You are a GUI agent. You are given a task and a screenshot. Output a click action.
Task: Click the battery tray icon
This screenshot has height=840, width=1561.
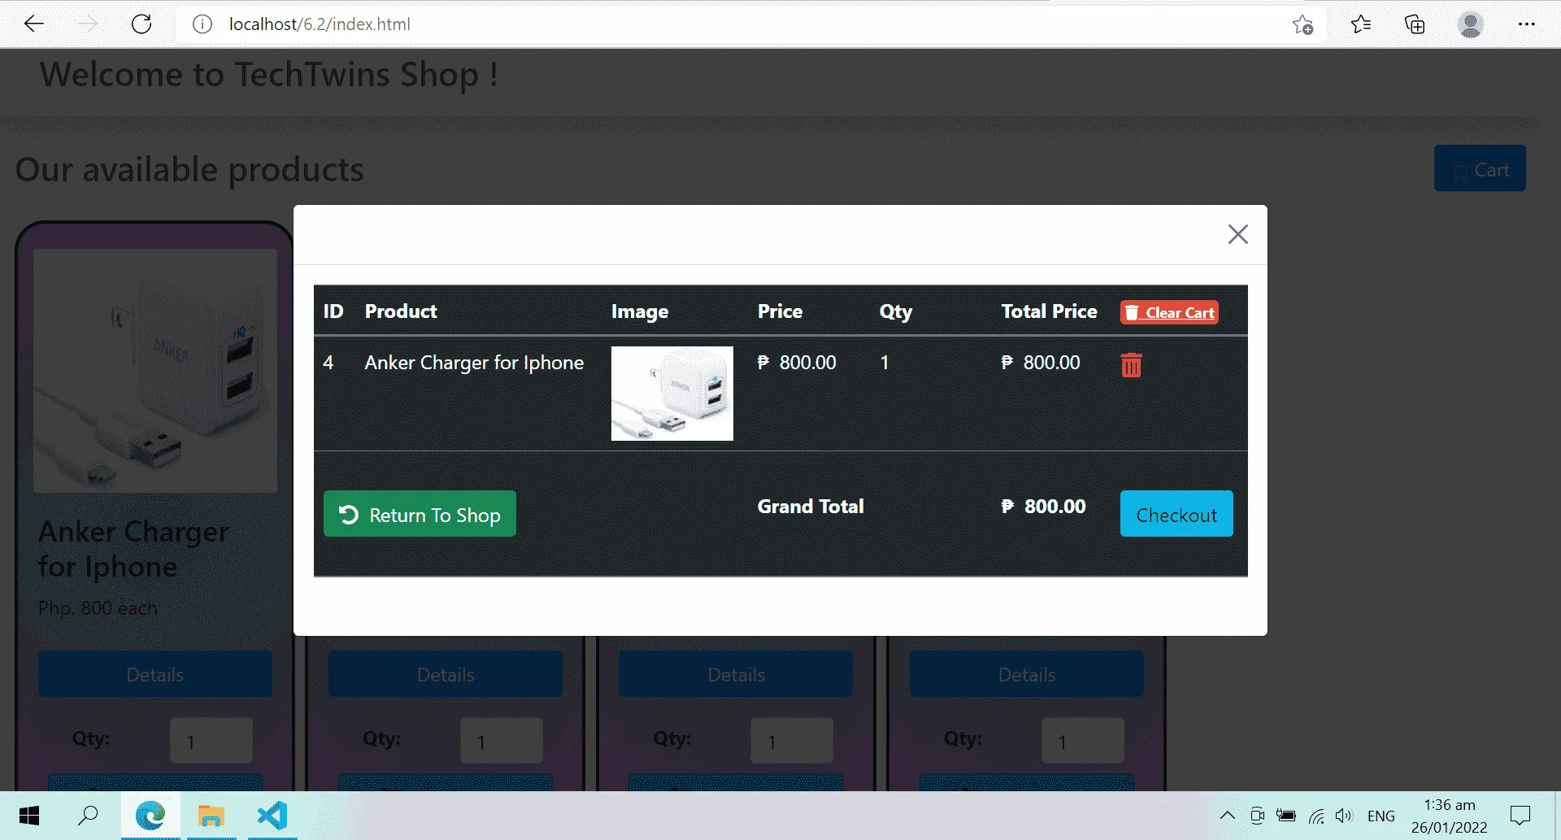(x=1286, y=816)
